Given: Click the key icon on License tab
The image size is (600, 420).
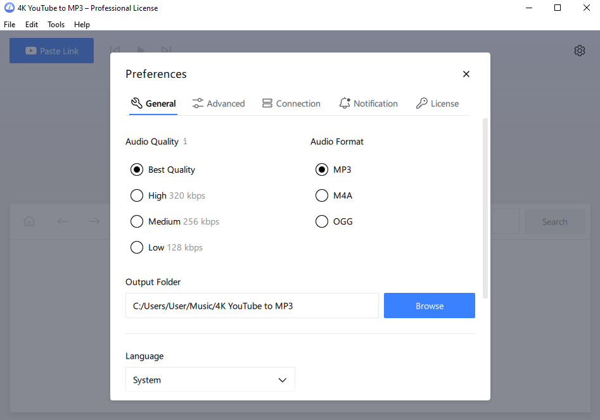Looking at the screenshot, I should pyautogui.click(x=422, y=103).
